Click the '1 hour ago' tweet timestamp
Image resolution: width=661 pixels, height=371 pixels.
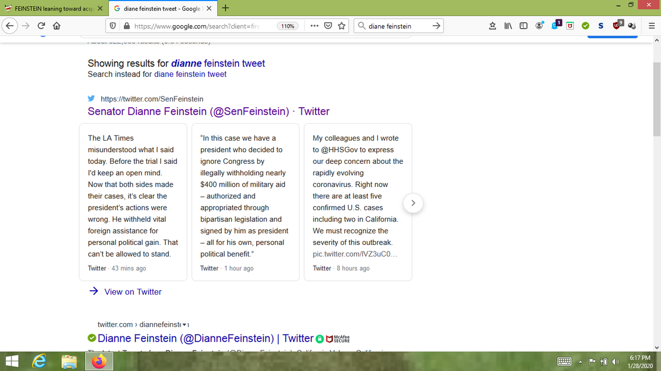coord(239,268)
